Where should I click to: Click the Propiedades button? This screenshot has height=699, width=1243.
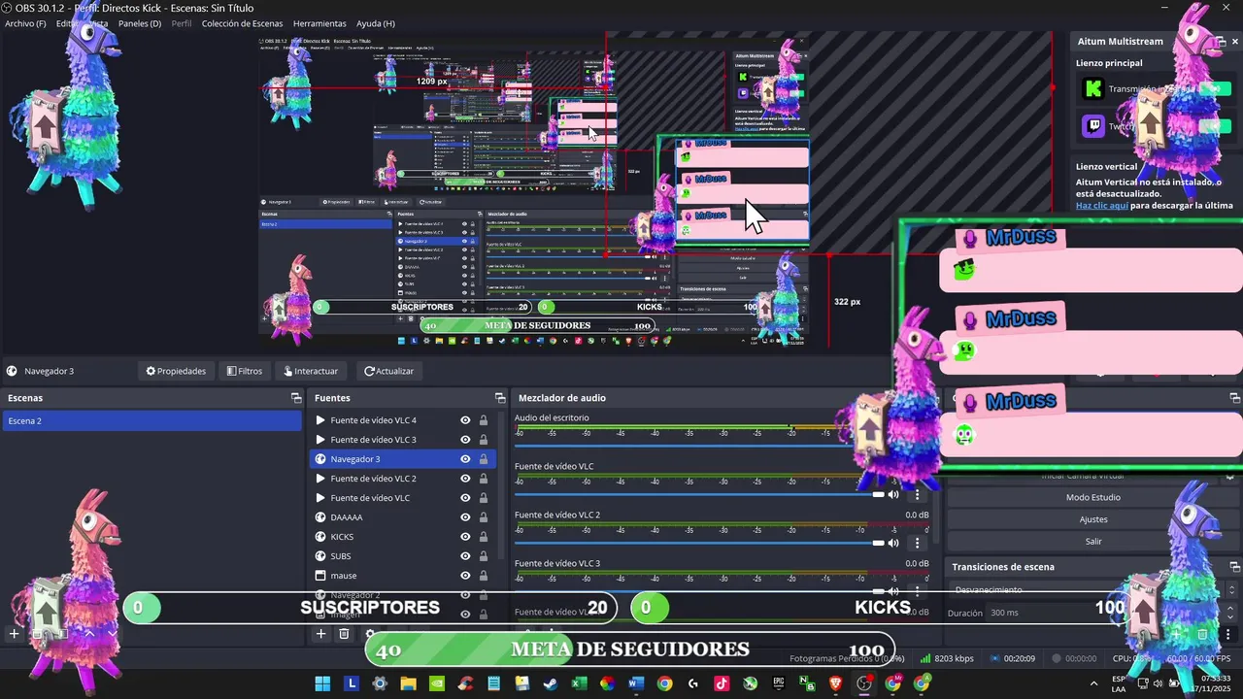pos(176,371)
